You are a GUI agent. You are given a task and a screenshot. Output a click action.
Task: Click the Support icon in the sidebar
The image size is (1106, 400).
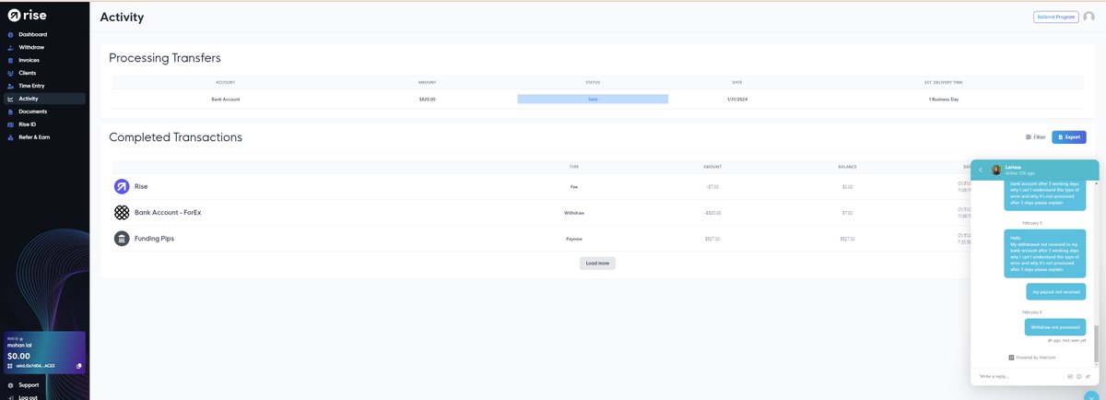[10, 385]
